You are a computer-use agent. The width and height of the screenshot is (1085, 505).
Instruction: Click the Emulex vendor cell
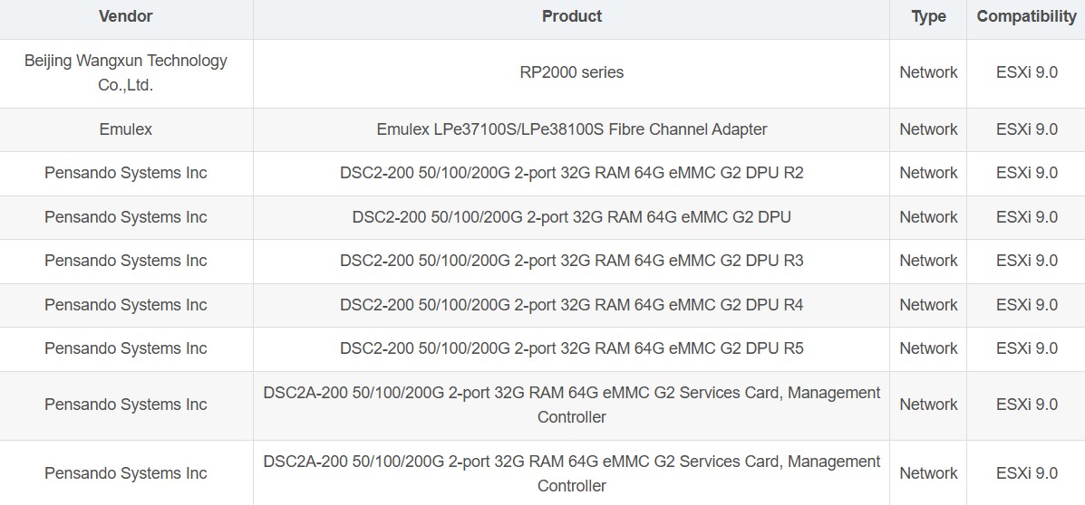pos(125,129)
